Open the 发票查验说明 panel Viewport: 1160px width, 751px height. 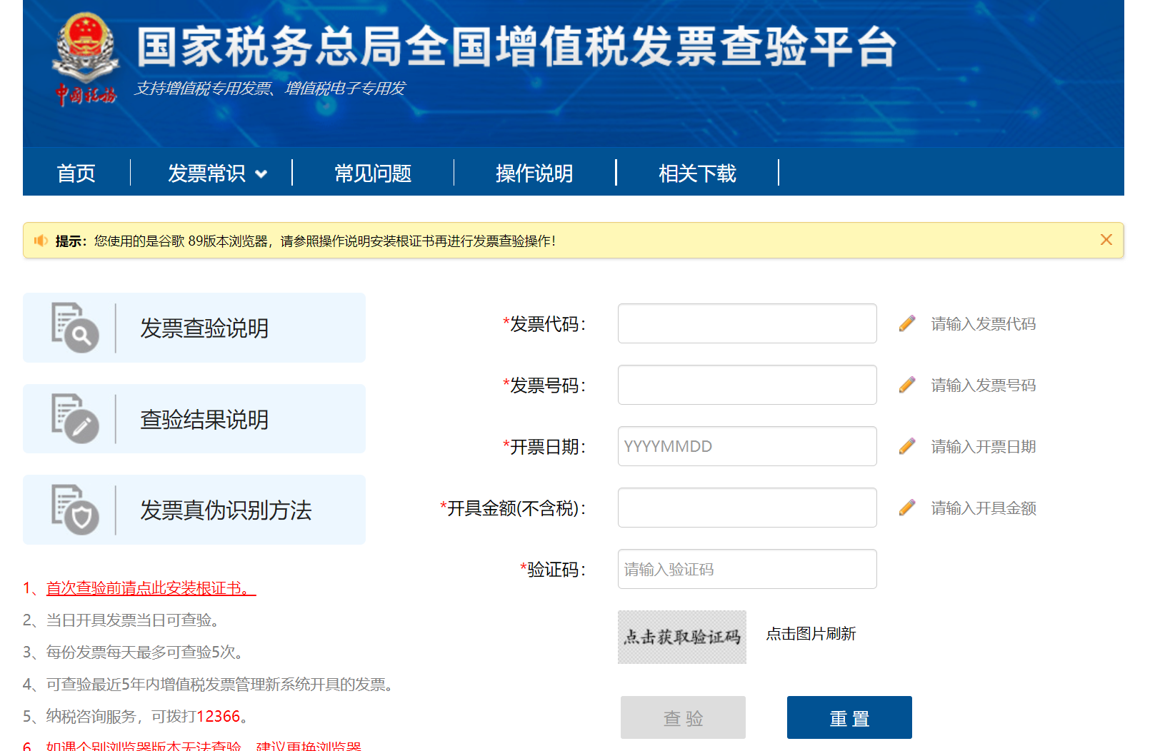(x=194, y=328)
